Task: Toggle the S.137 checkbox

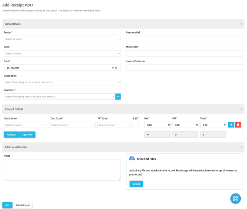Action: point(136,125)
